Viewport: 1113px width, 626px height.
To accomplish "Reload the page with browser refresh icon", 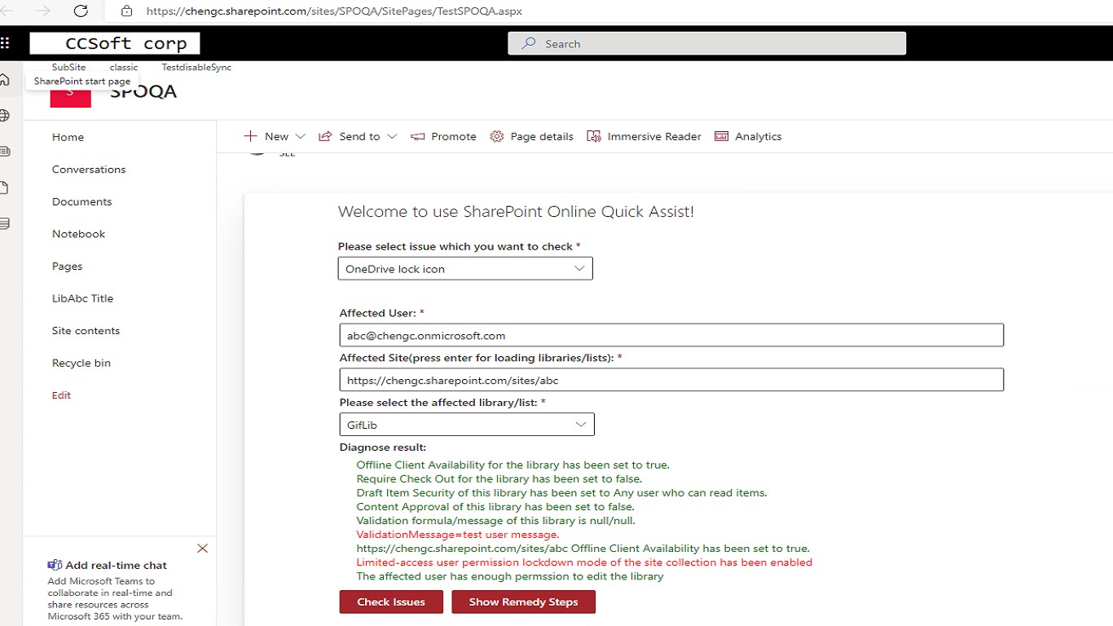I will [x=81, y=11].
